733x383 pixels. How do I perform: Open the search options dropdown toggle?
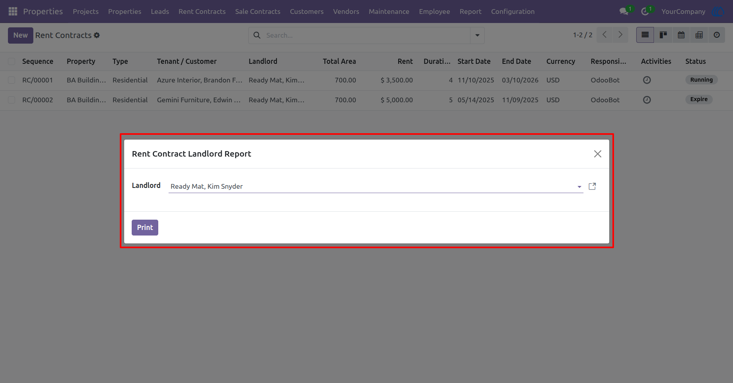[x=477, y=35]
